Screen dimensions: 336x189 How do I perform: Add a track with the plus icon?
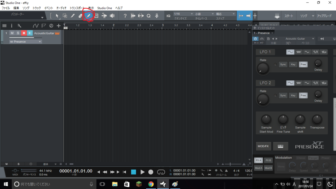click(58, 26)
